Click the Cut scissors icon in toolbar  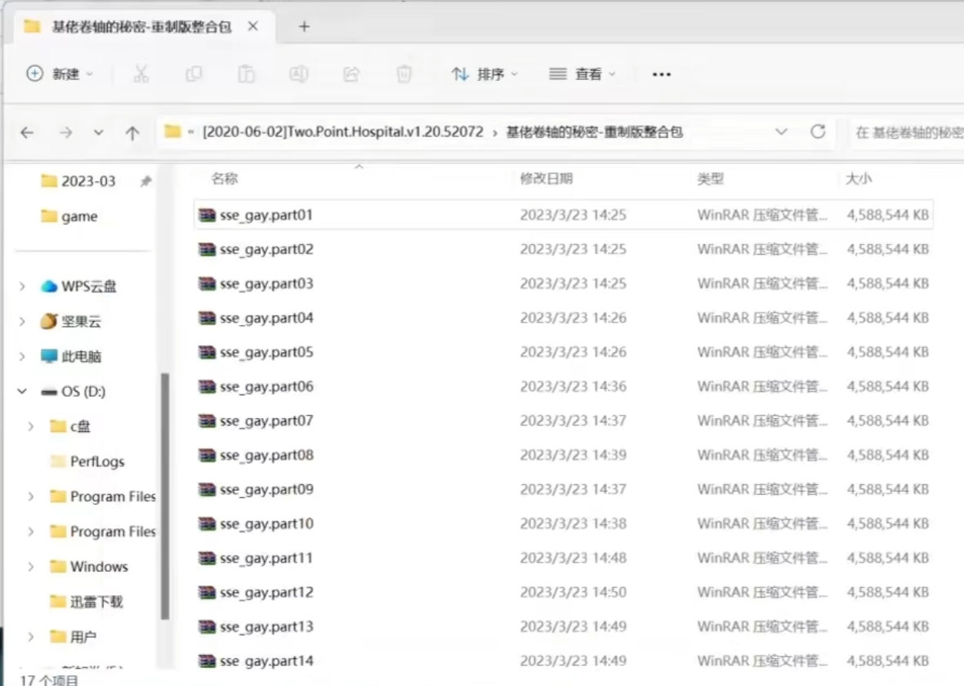(141, 73)
